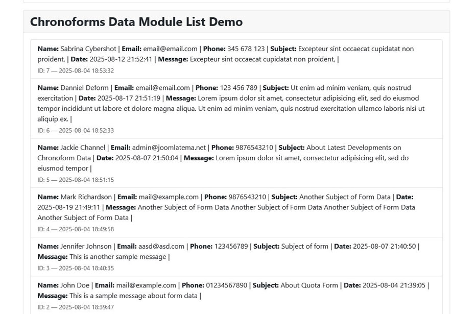The image size is (452, 314).
Task: Click the ID: 5 timestamp line
Action: [x=76, y=180]
